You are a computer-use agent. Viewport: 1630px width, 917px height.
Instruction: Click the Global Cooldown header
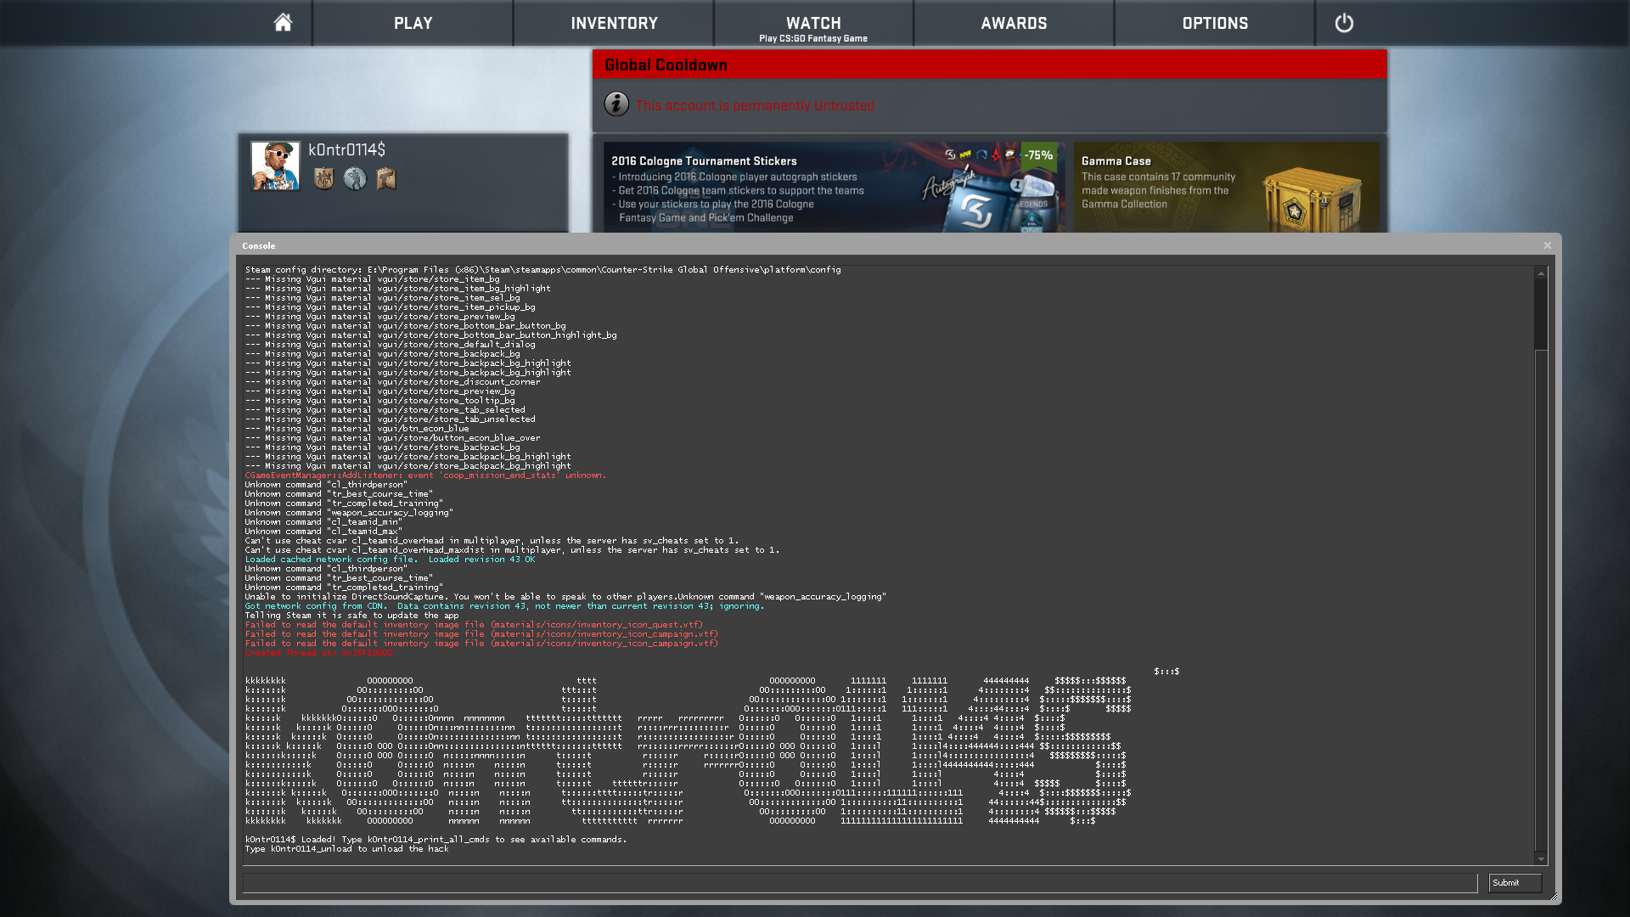click(x=990, y=65)
